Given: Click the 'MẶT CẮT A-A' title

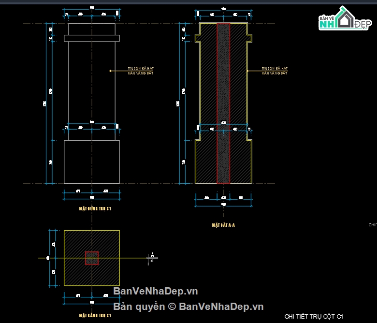Looking at the screenshot, I should pos(223,225).
